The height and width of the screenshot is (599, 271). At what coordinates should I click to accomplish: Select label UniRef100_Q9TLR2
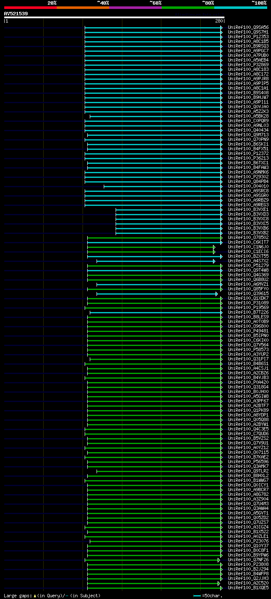tap(248, 471)
